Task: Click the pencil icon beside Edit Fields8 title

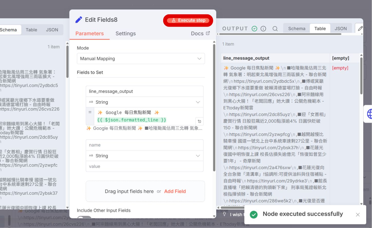Action: click(79, 19)
